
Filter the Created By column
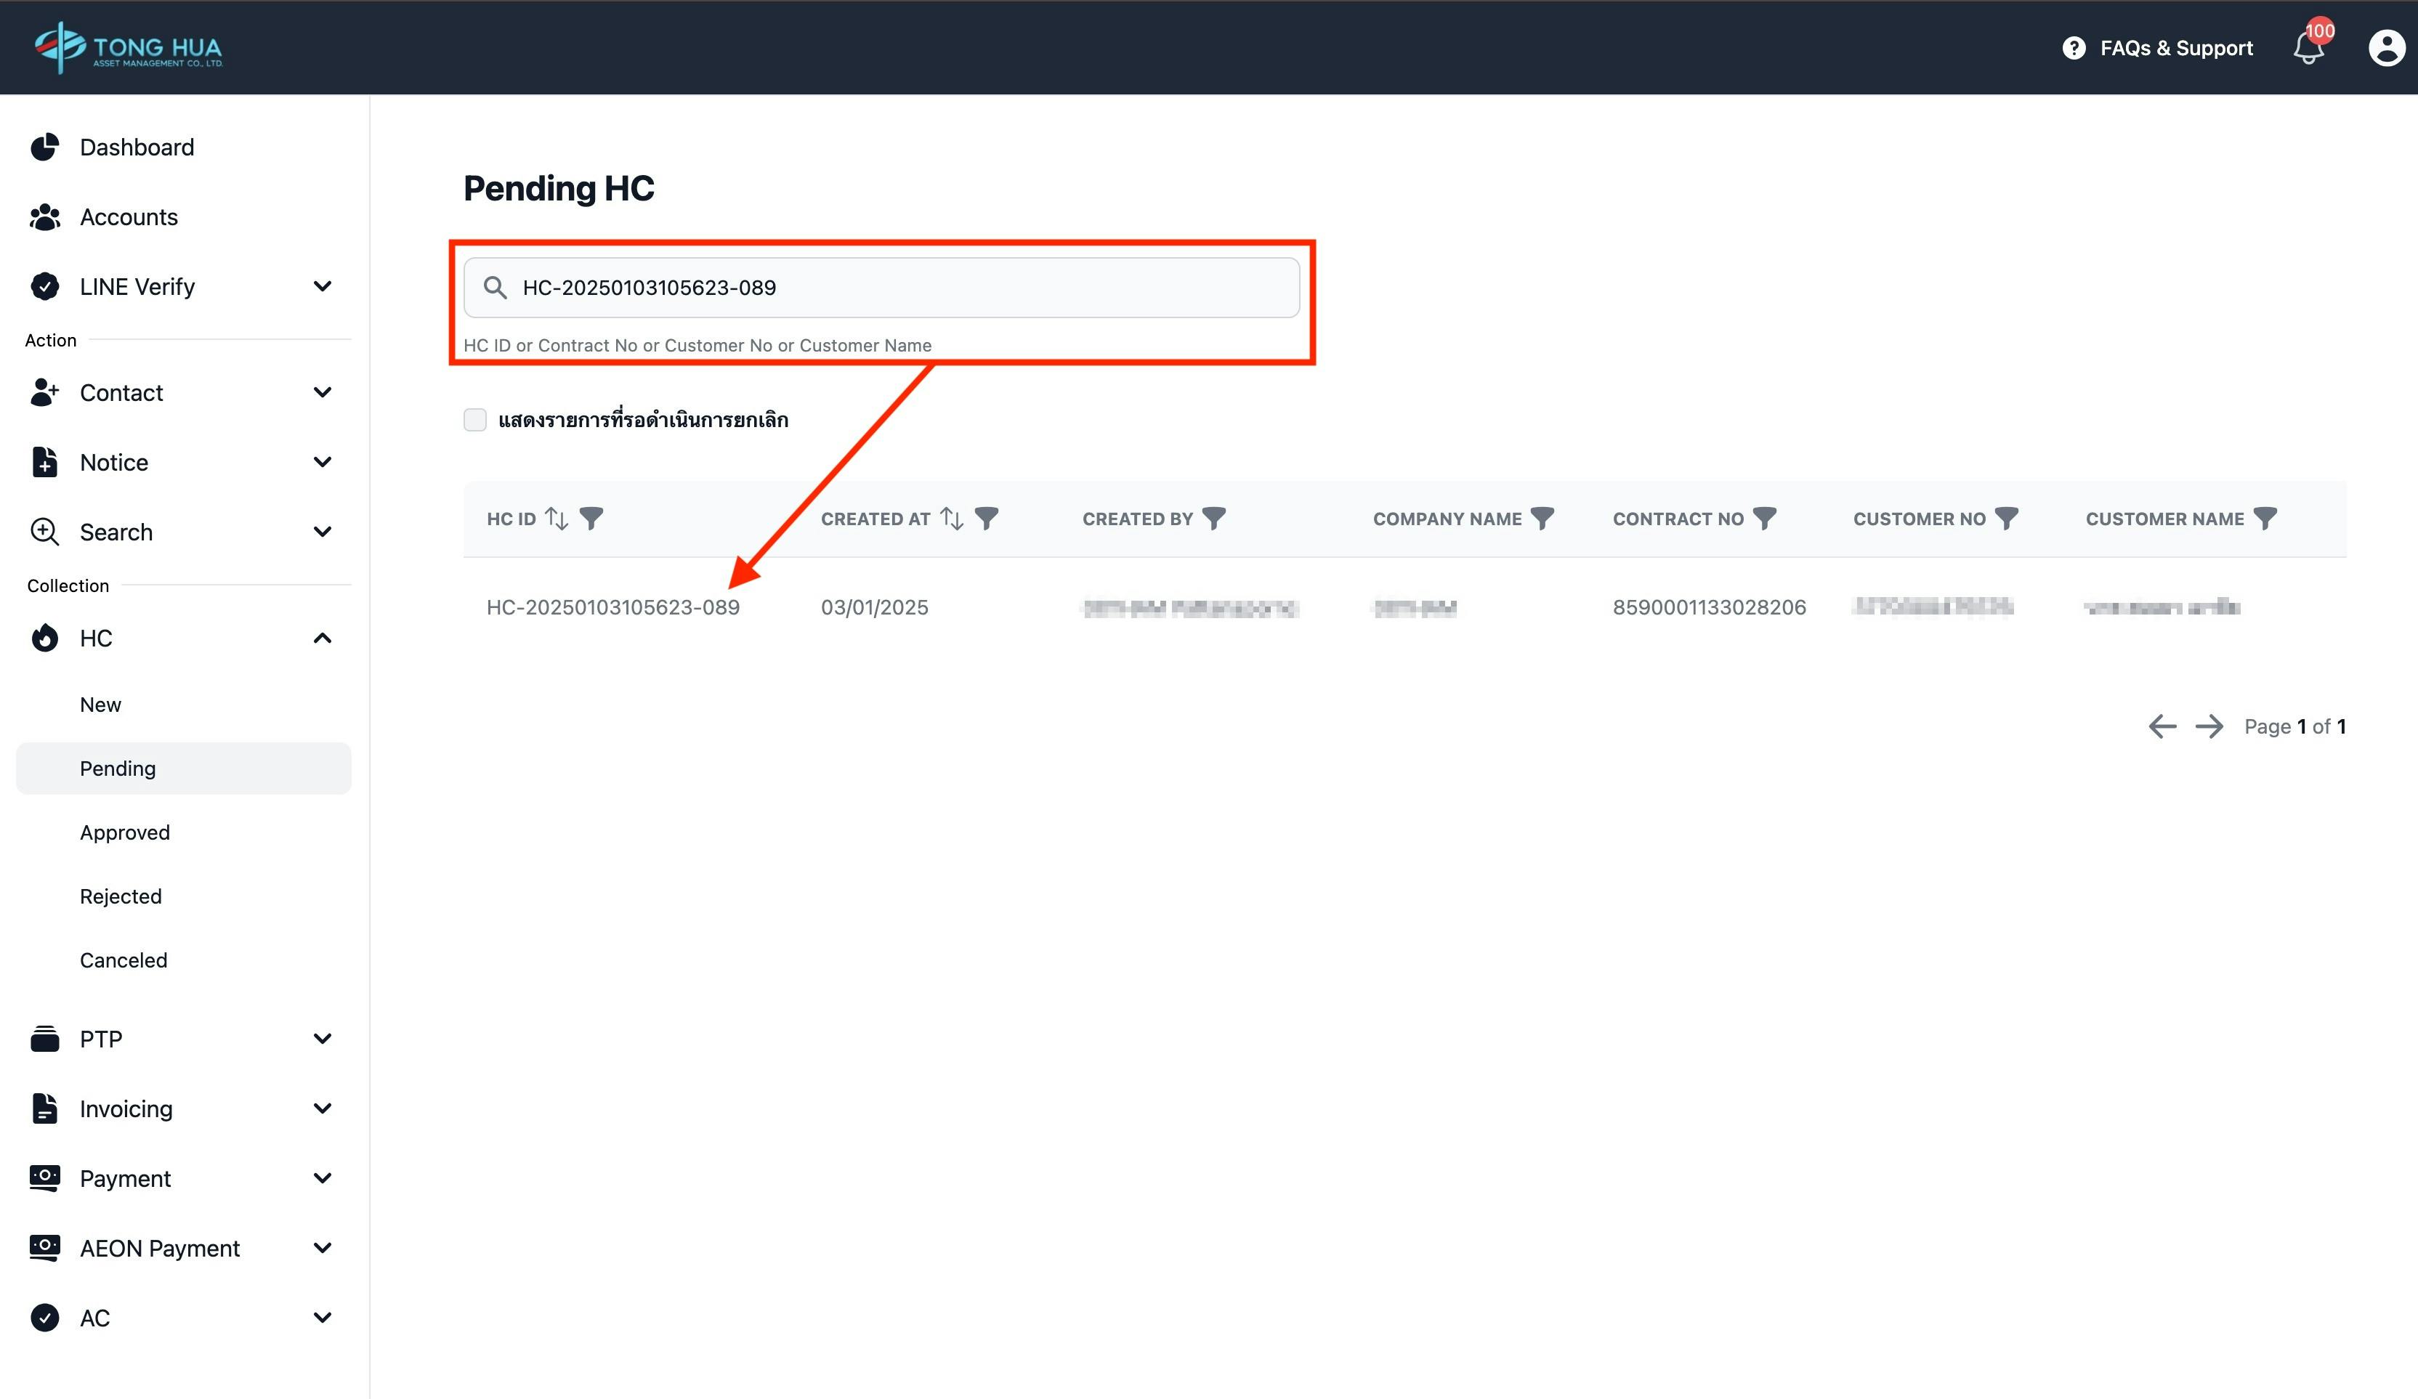[1214, 518]
